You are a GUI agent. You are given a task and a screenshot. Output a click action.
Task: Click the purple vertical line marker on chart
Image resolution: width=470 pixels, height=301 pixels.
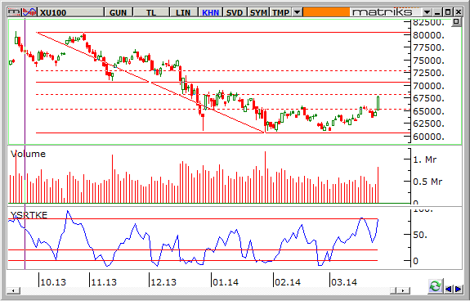click(x=25, y=144)
